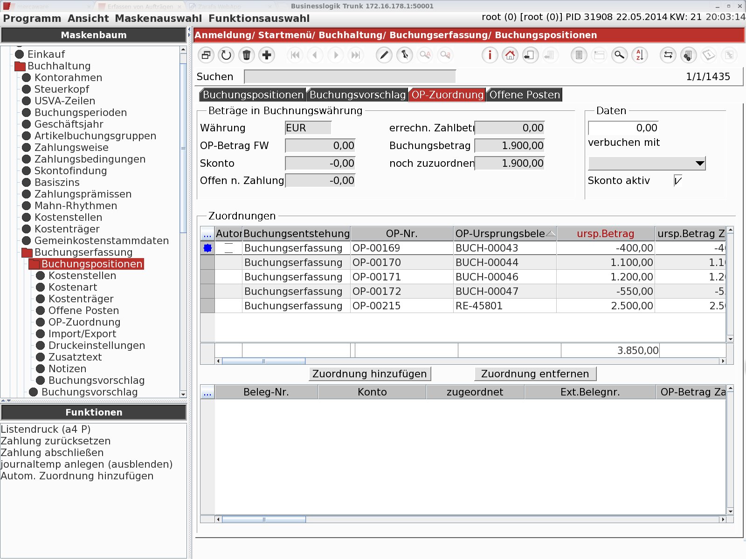Click the greyed form layout icon

[599, 55]
